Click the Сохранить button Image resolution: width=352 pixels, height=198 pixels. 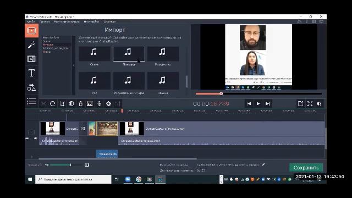(x=306, y=168)
